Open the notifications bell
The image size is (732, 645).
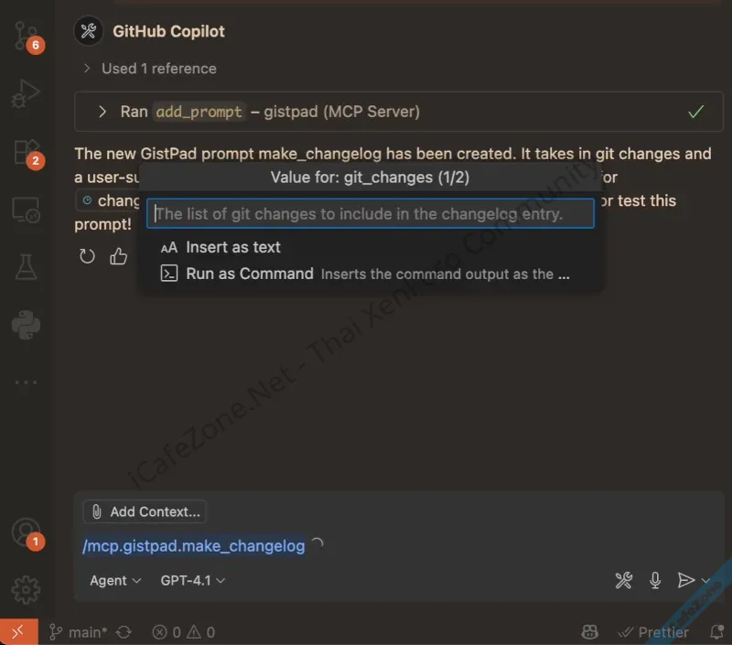click(719, 632)
